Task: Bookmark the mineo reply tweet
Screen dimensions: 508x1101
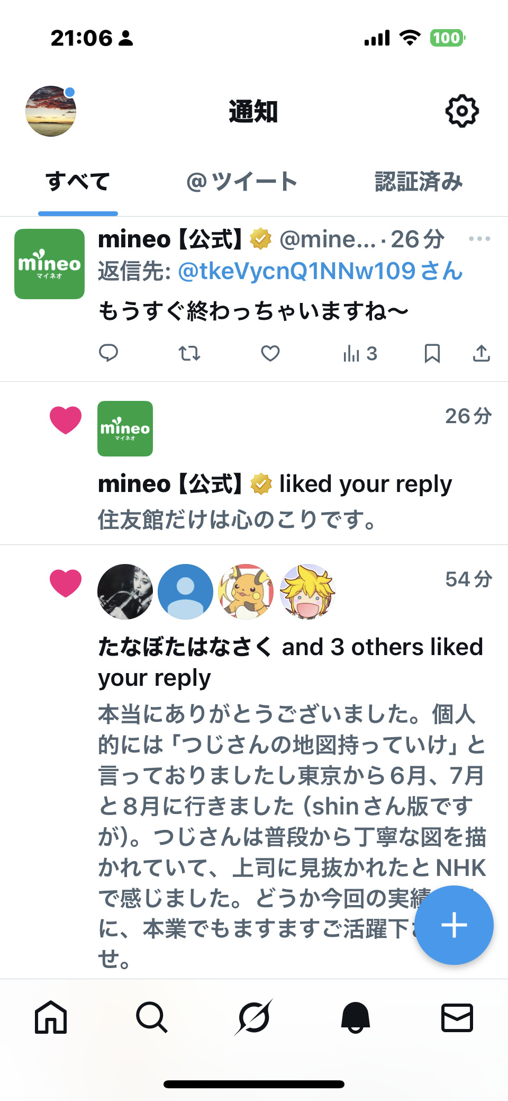Action: click(x=432, y=353)
